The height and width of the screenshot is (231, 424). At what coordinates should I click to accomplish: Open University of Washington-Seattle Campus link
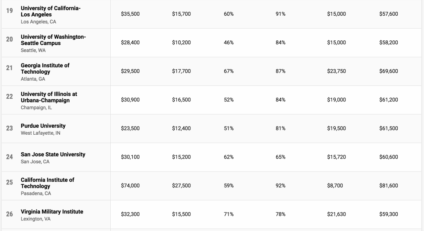click(x=53, y=40)
